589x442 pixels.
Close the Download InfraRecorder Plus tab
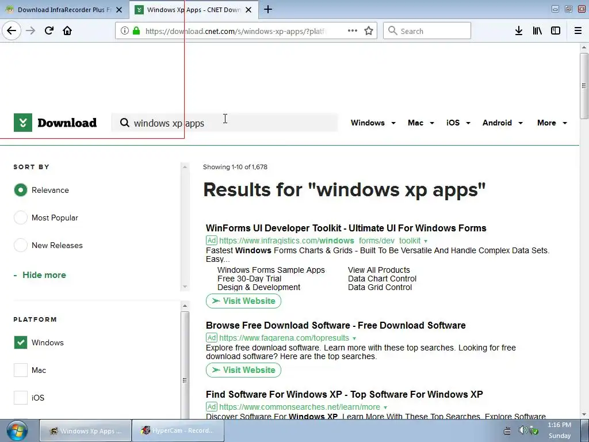point(119,10)
